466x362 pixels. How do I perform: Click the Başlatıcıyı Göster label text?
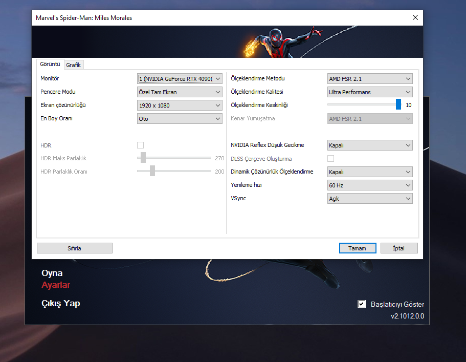(x=397, y=304)
